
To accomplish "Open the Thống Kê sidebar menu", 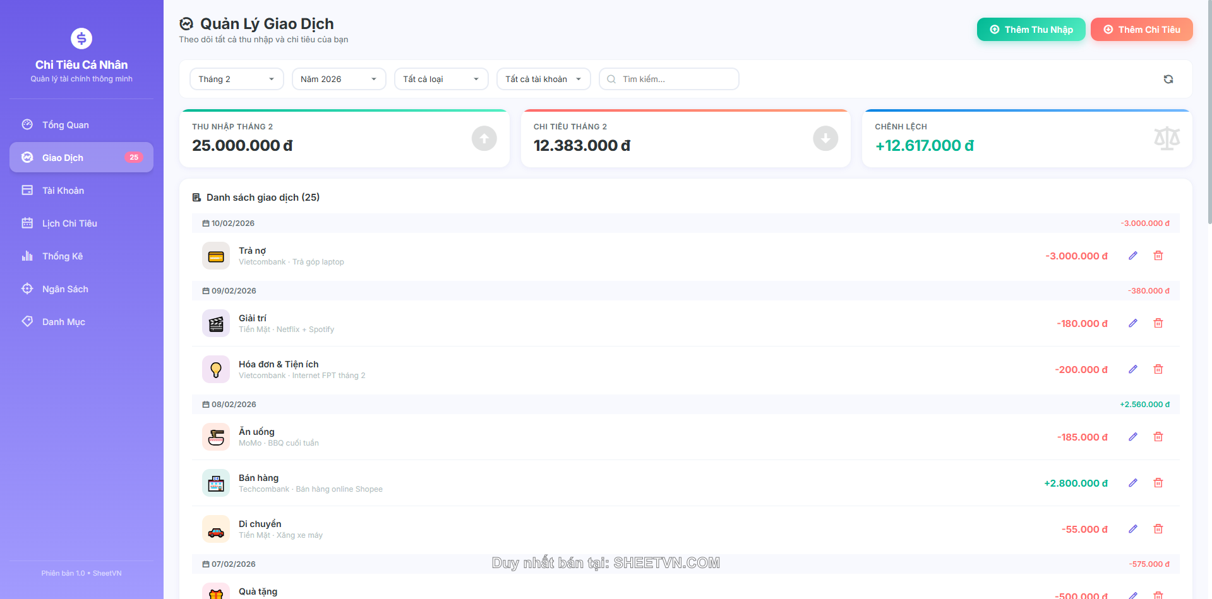I will (x=63, y=256).
